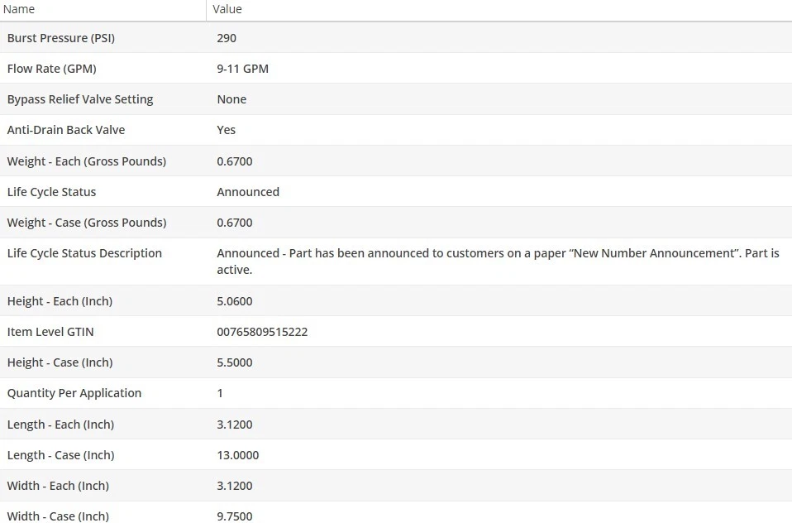Click the 13.0000 Length - Case value

point(238,455)
